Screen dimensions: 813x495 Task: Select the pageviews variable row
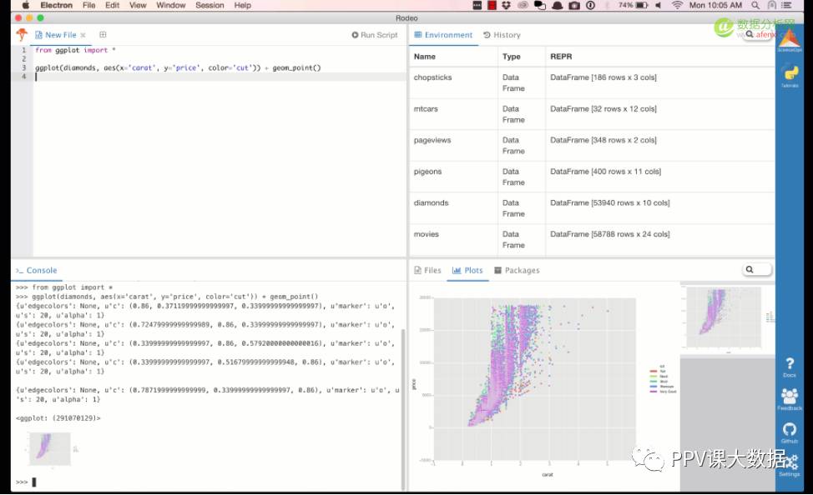592,146
